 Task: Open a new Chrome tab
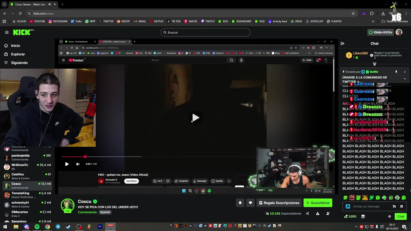[x=62, y=4]
